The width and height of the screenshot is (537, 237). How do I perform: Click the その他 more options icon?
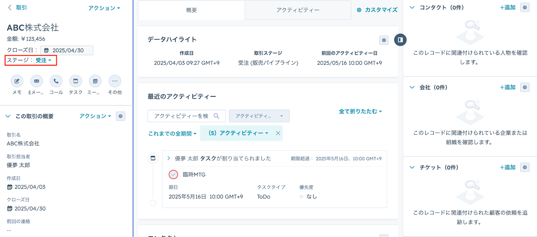115,81
